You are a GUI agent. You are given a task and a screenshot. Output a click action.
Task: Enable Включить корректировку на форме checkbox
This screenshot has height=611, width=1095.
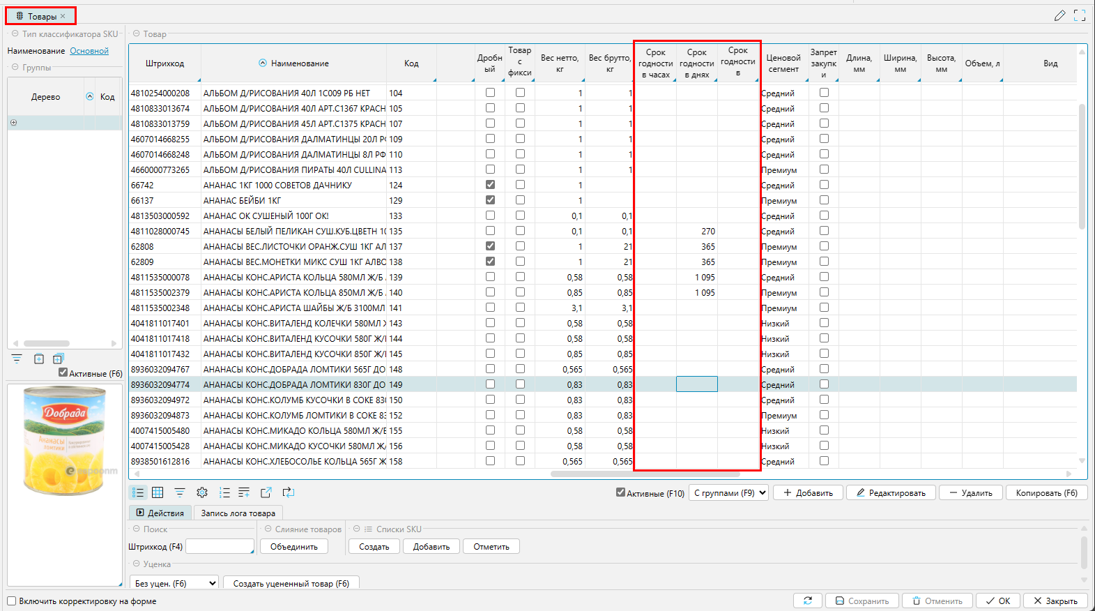(x=12, y=601)
